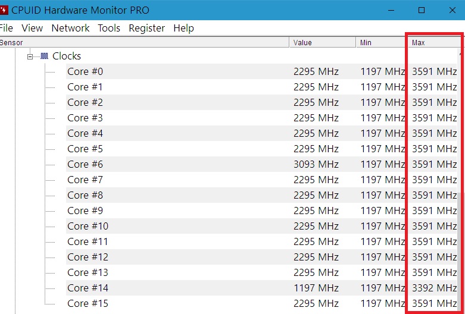This screenshot has width=465, height=314.
Task: Click the CPUID Hardware Monitor app icon
Action: click(4, 10)
